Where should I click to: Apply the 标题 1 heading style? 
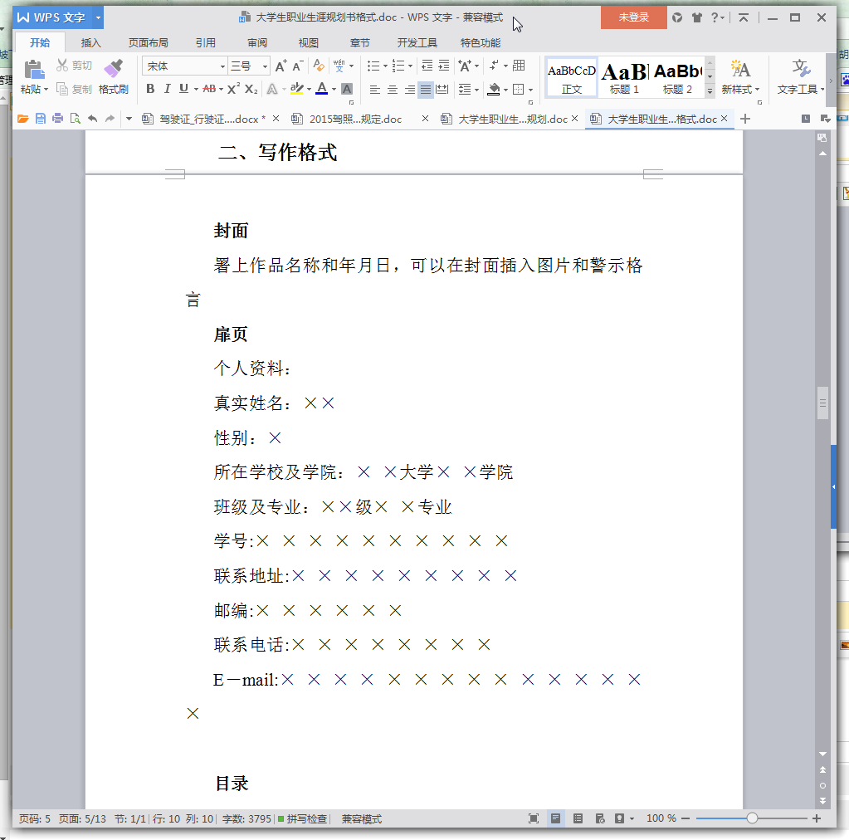(x=624, y=77)
